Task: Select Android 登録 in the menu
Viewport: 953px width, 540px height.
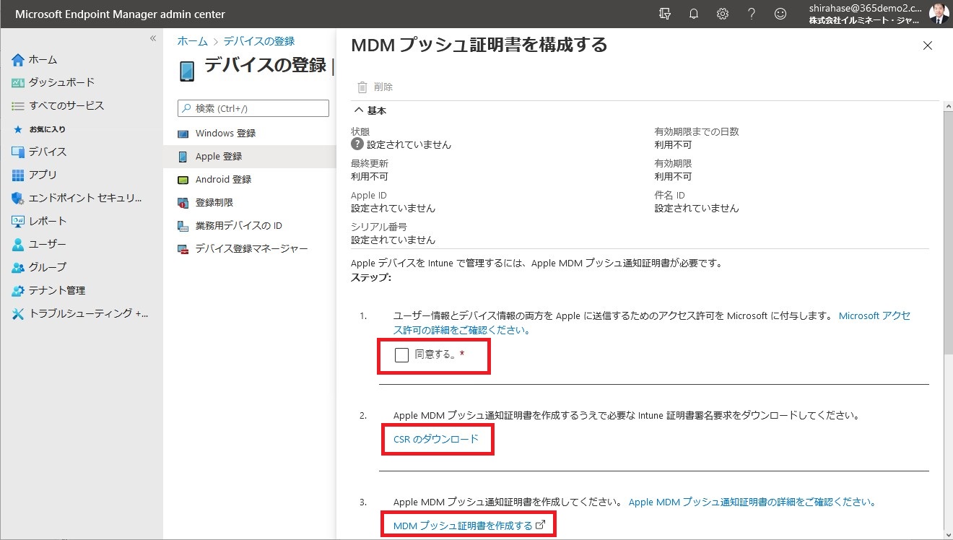Action: [x=250, y=180]
